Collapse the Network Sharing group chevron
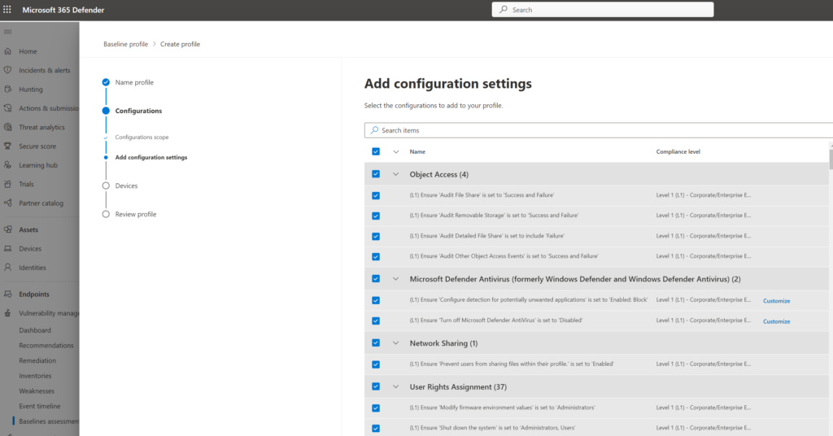The width and height of the screenshot is (833, 436). 396,343
